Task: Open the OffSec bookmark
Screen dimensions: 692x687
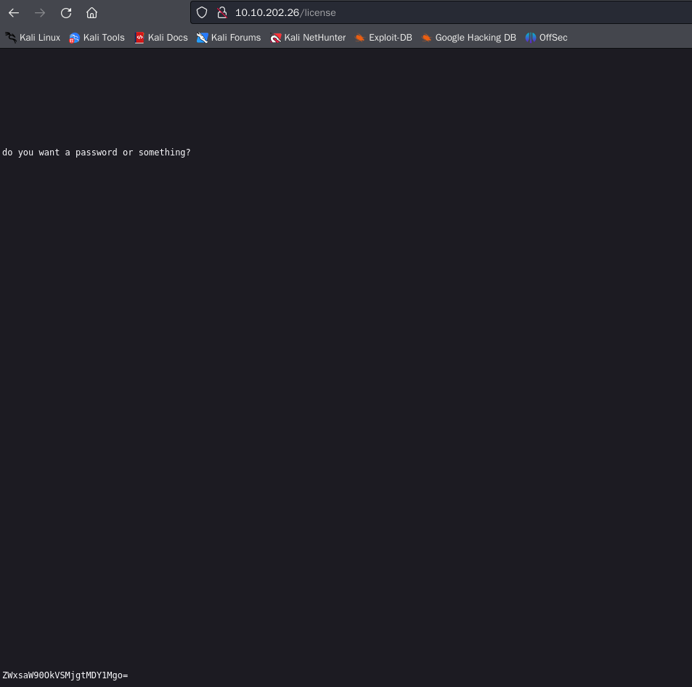Action: pos(546,38)
